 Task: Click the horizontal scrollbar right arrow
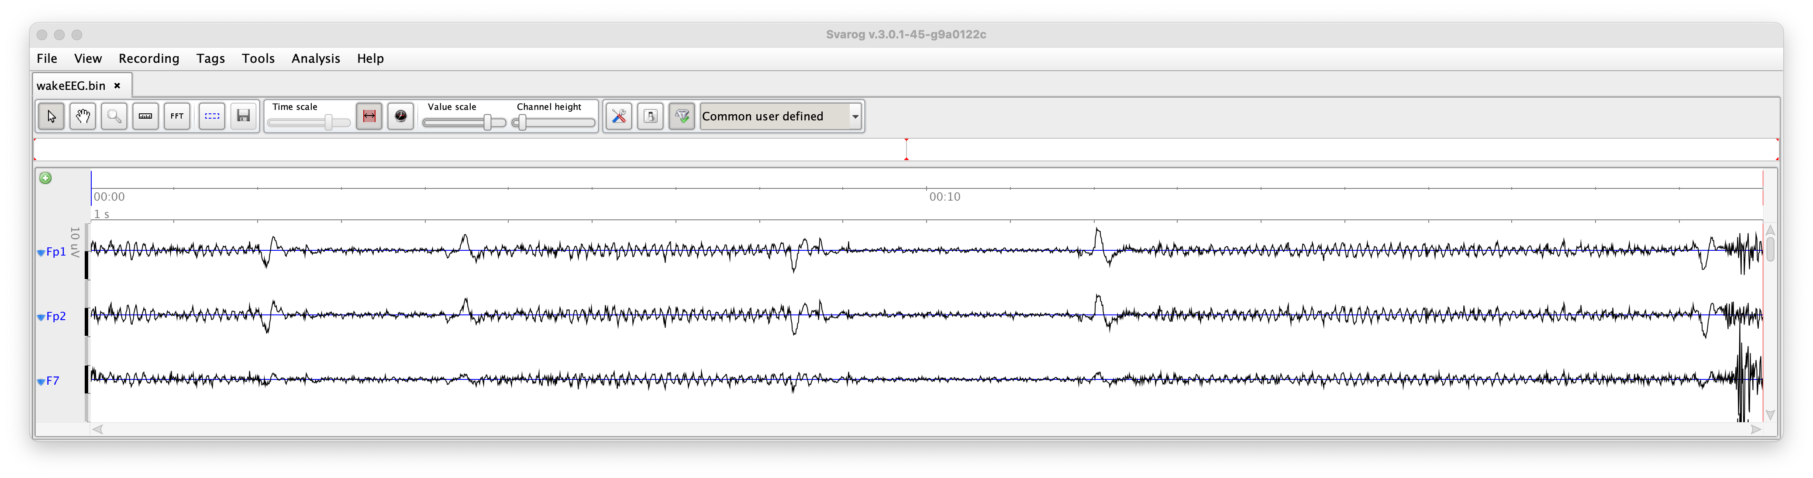[1756, 429]
